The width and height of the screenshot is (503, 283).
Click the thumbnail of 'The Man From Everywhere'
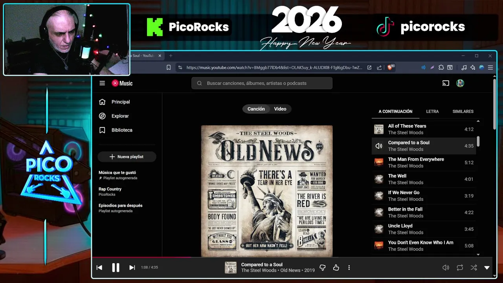(379, 162)
